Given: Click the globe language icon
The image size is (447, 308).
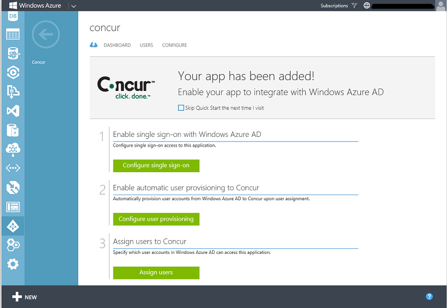Looking at the screenshot, I should pos(367,6).
